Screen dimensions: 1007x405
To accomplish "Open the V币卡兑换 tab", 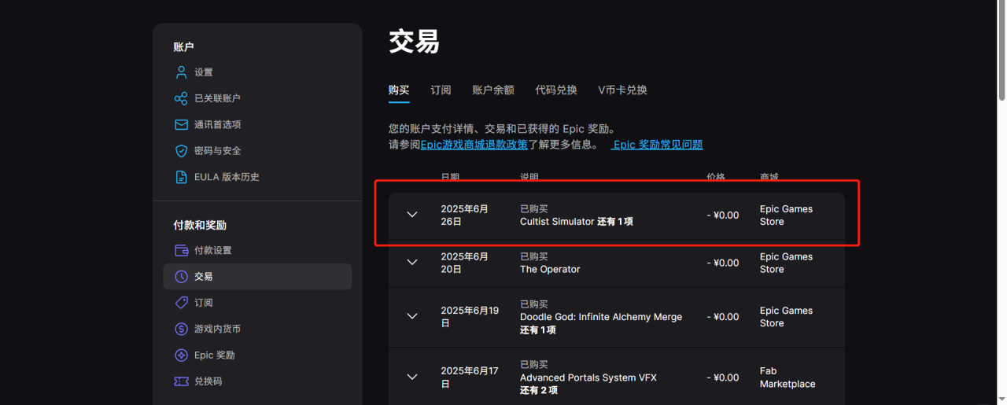I will click(622, 90).
